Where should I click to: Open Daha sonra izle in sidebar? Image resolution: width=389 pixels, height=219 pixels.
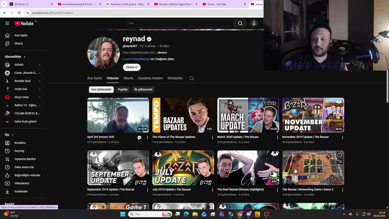click(23, 167)
